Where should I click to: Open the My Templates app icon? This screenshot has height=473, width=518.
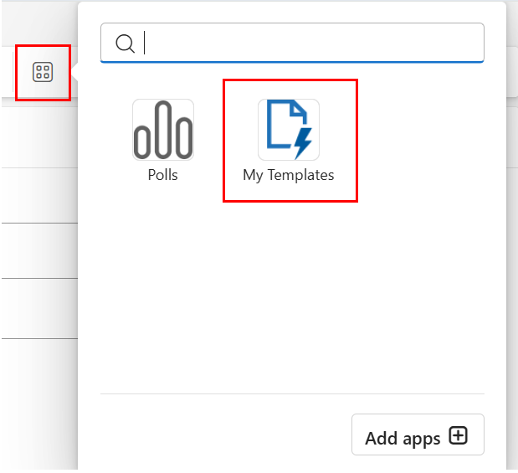[288, 130]
